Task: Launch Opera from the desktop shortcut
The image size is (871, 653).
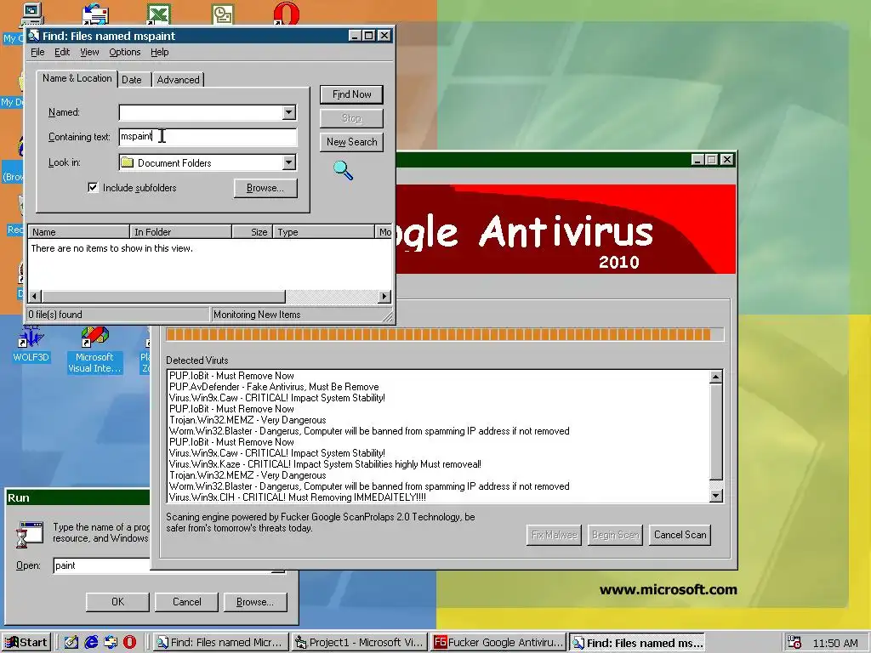Action: (286, 14)
